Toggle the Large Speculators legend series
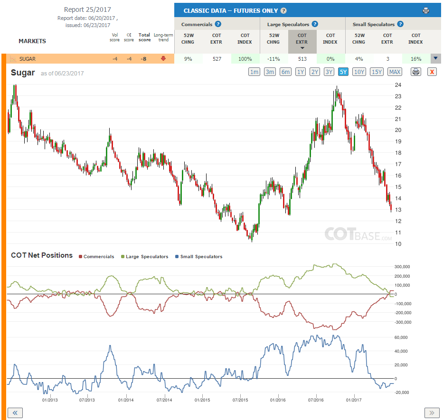The width and height of the screenshot is (443, 420). [x=145, y=256]
